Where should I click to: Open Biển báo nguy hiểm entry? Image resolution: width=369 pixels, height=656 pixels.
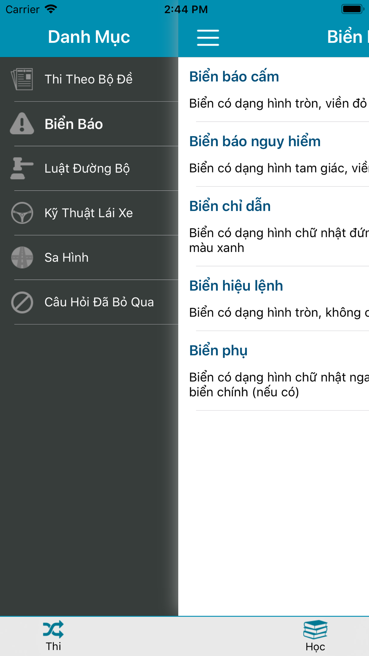273,154
